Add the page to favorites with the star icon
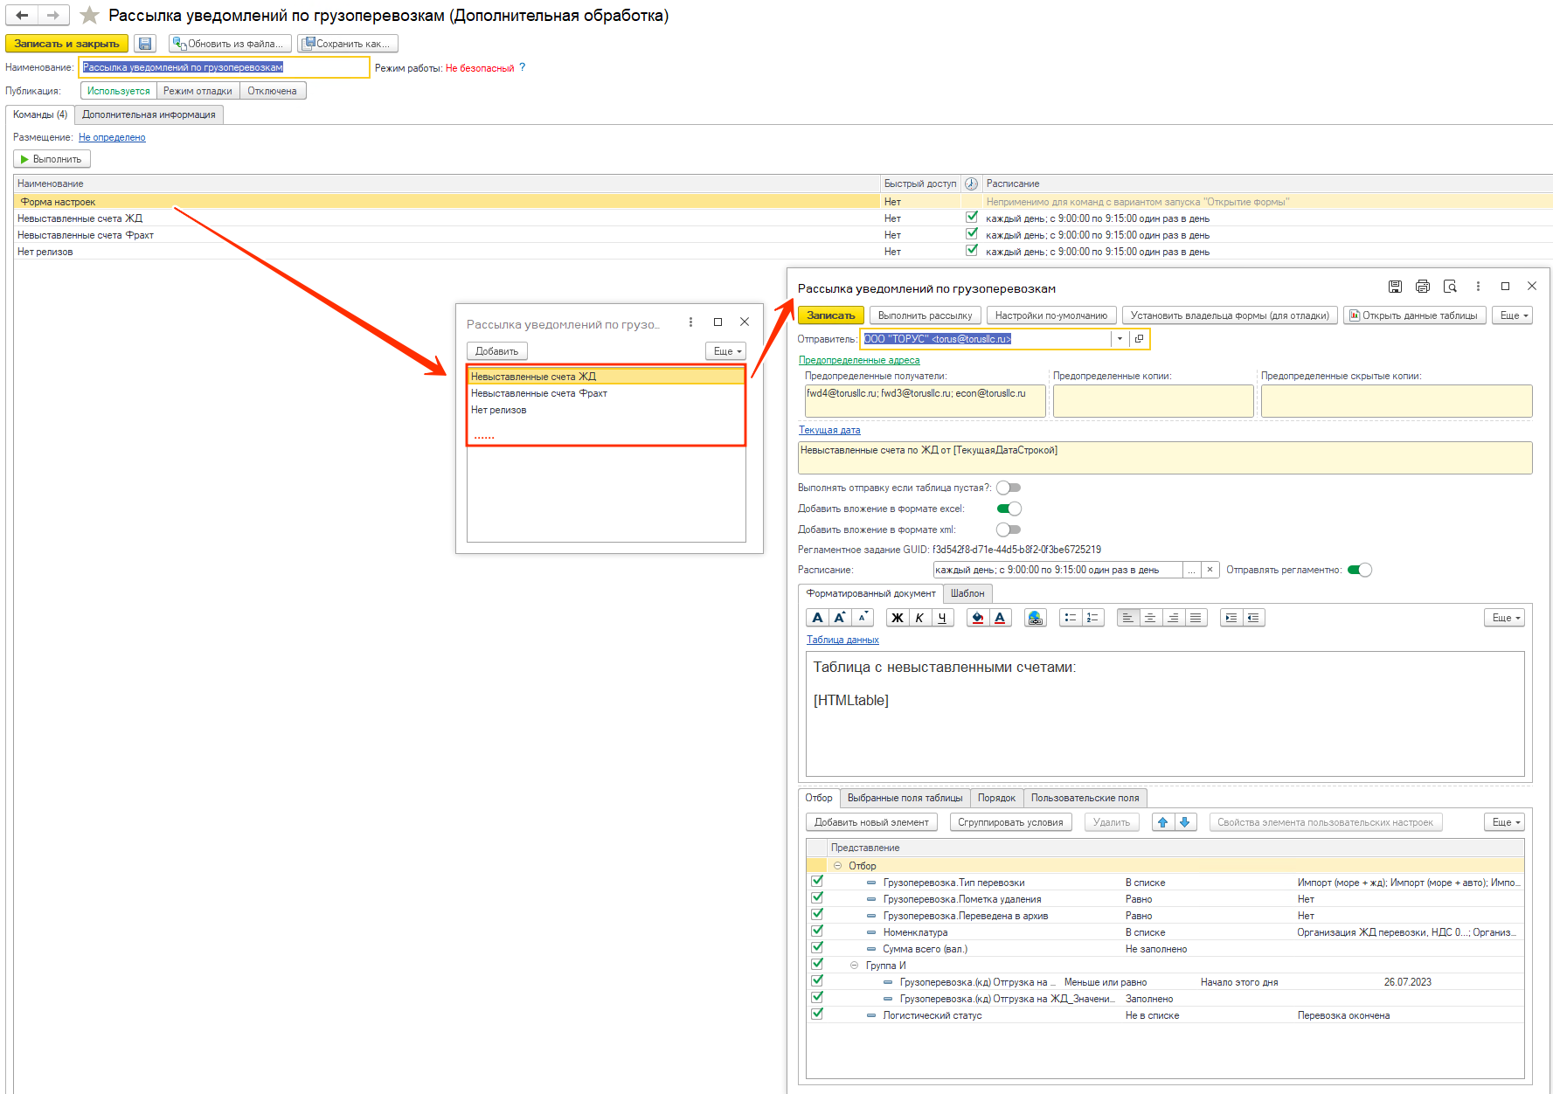The image size is (1553, 1094). pyautogui.click(x=89, y=15)
